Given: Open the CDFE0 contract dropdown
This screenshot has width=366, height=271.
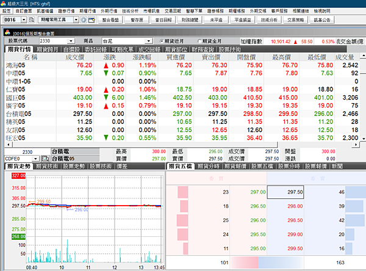Looking at the screenshot, I should (35, 159).
